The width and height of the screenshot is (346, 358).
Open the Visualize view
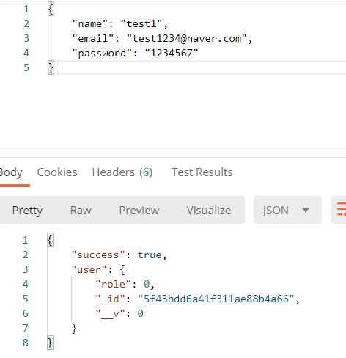pos(209,211)
